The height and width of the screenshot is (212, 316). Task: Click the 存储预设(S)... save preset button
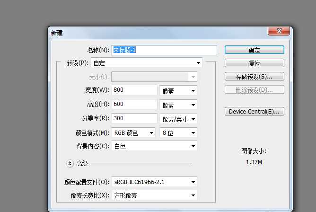click(254, 76)
